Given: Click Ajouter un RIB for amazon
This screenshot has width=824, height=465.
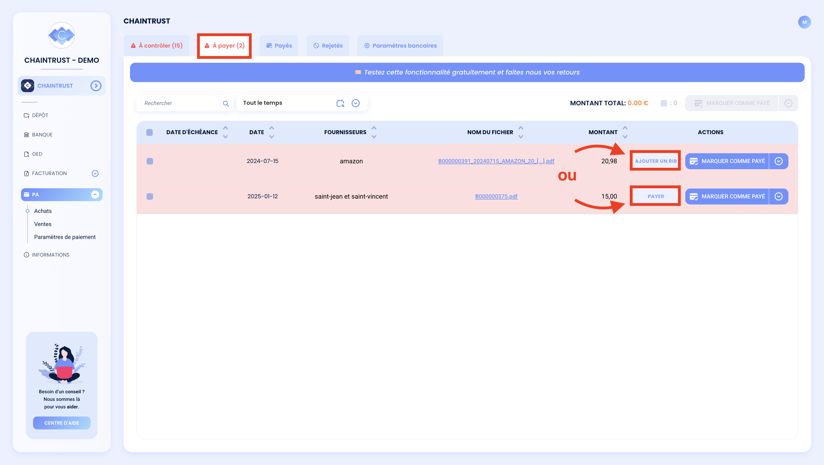Looking at the screenshot, I should pos(656,161).
